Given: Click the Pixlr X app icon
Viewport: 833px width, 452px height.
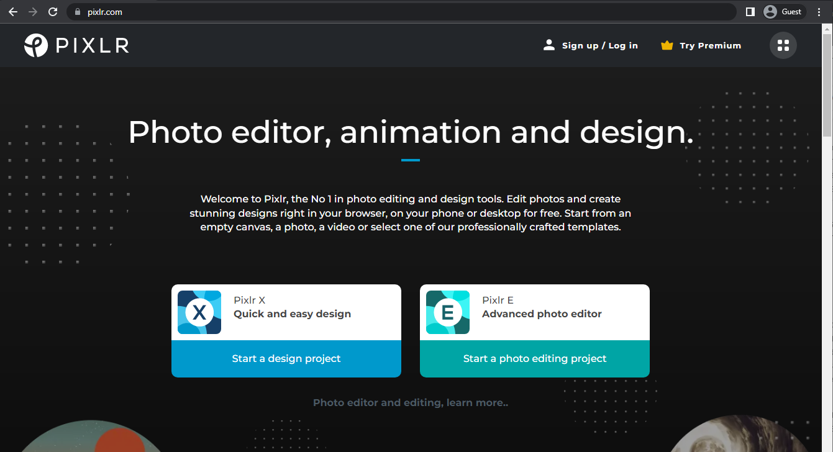Looking at the screenshot, I should tap(199, 312).
